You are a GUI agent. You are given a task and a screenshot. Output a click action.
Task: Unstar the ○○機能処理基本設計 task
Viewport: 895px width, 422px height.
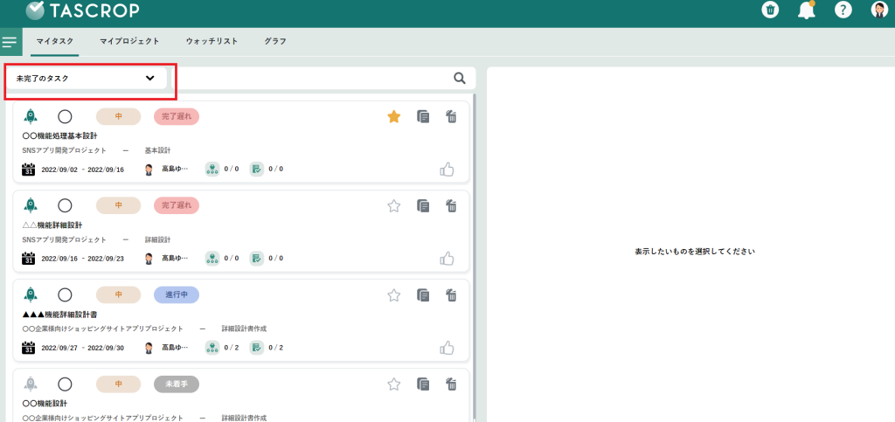[x=394, y=117]
